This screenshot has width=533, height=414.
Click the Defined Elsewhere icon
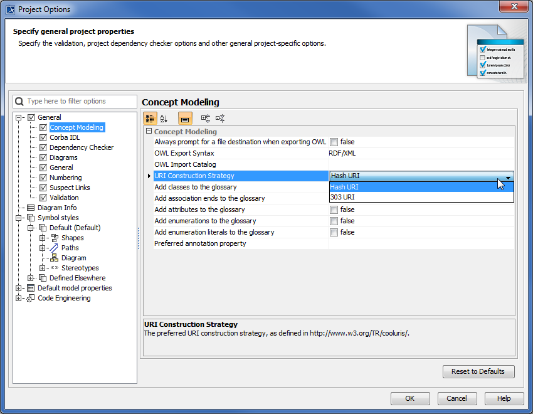tap(43, 278)
